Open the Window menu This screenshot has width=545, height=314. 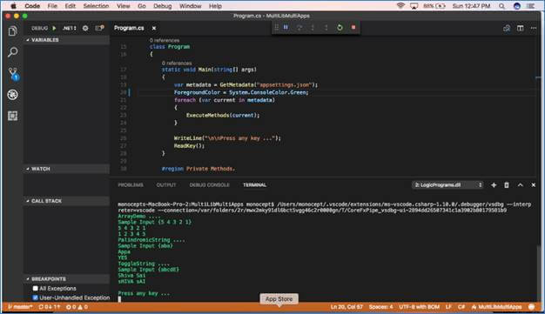(190, 6)
